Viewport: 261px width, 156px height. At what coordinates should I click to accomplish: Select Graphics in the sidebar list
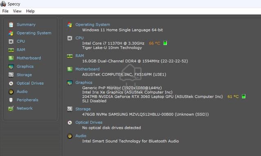point(25,66)
